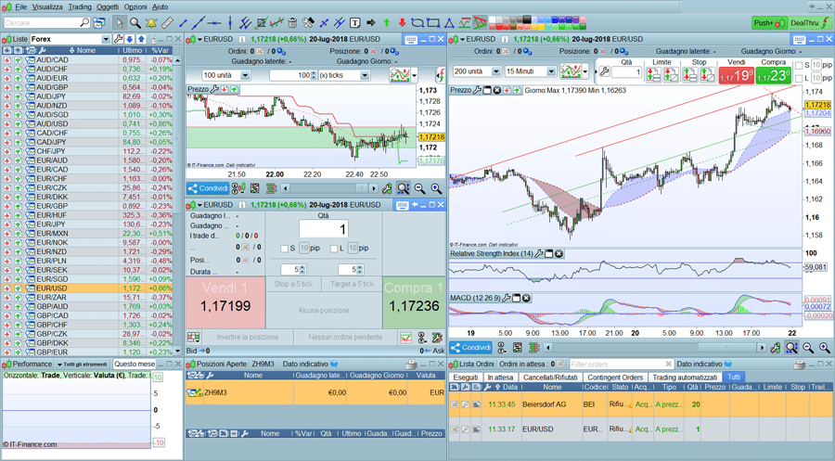Image resolution: width=835 pixels, height=461 pixels.
Task: Click the alert bell icon in toolbar
Action: pyautogui.click(x=151, y=23)
